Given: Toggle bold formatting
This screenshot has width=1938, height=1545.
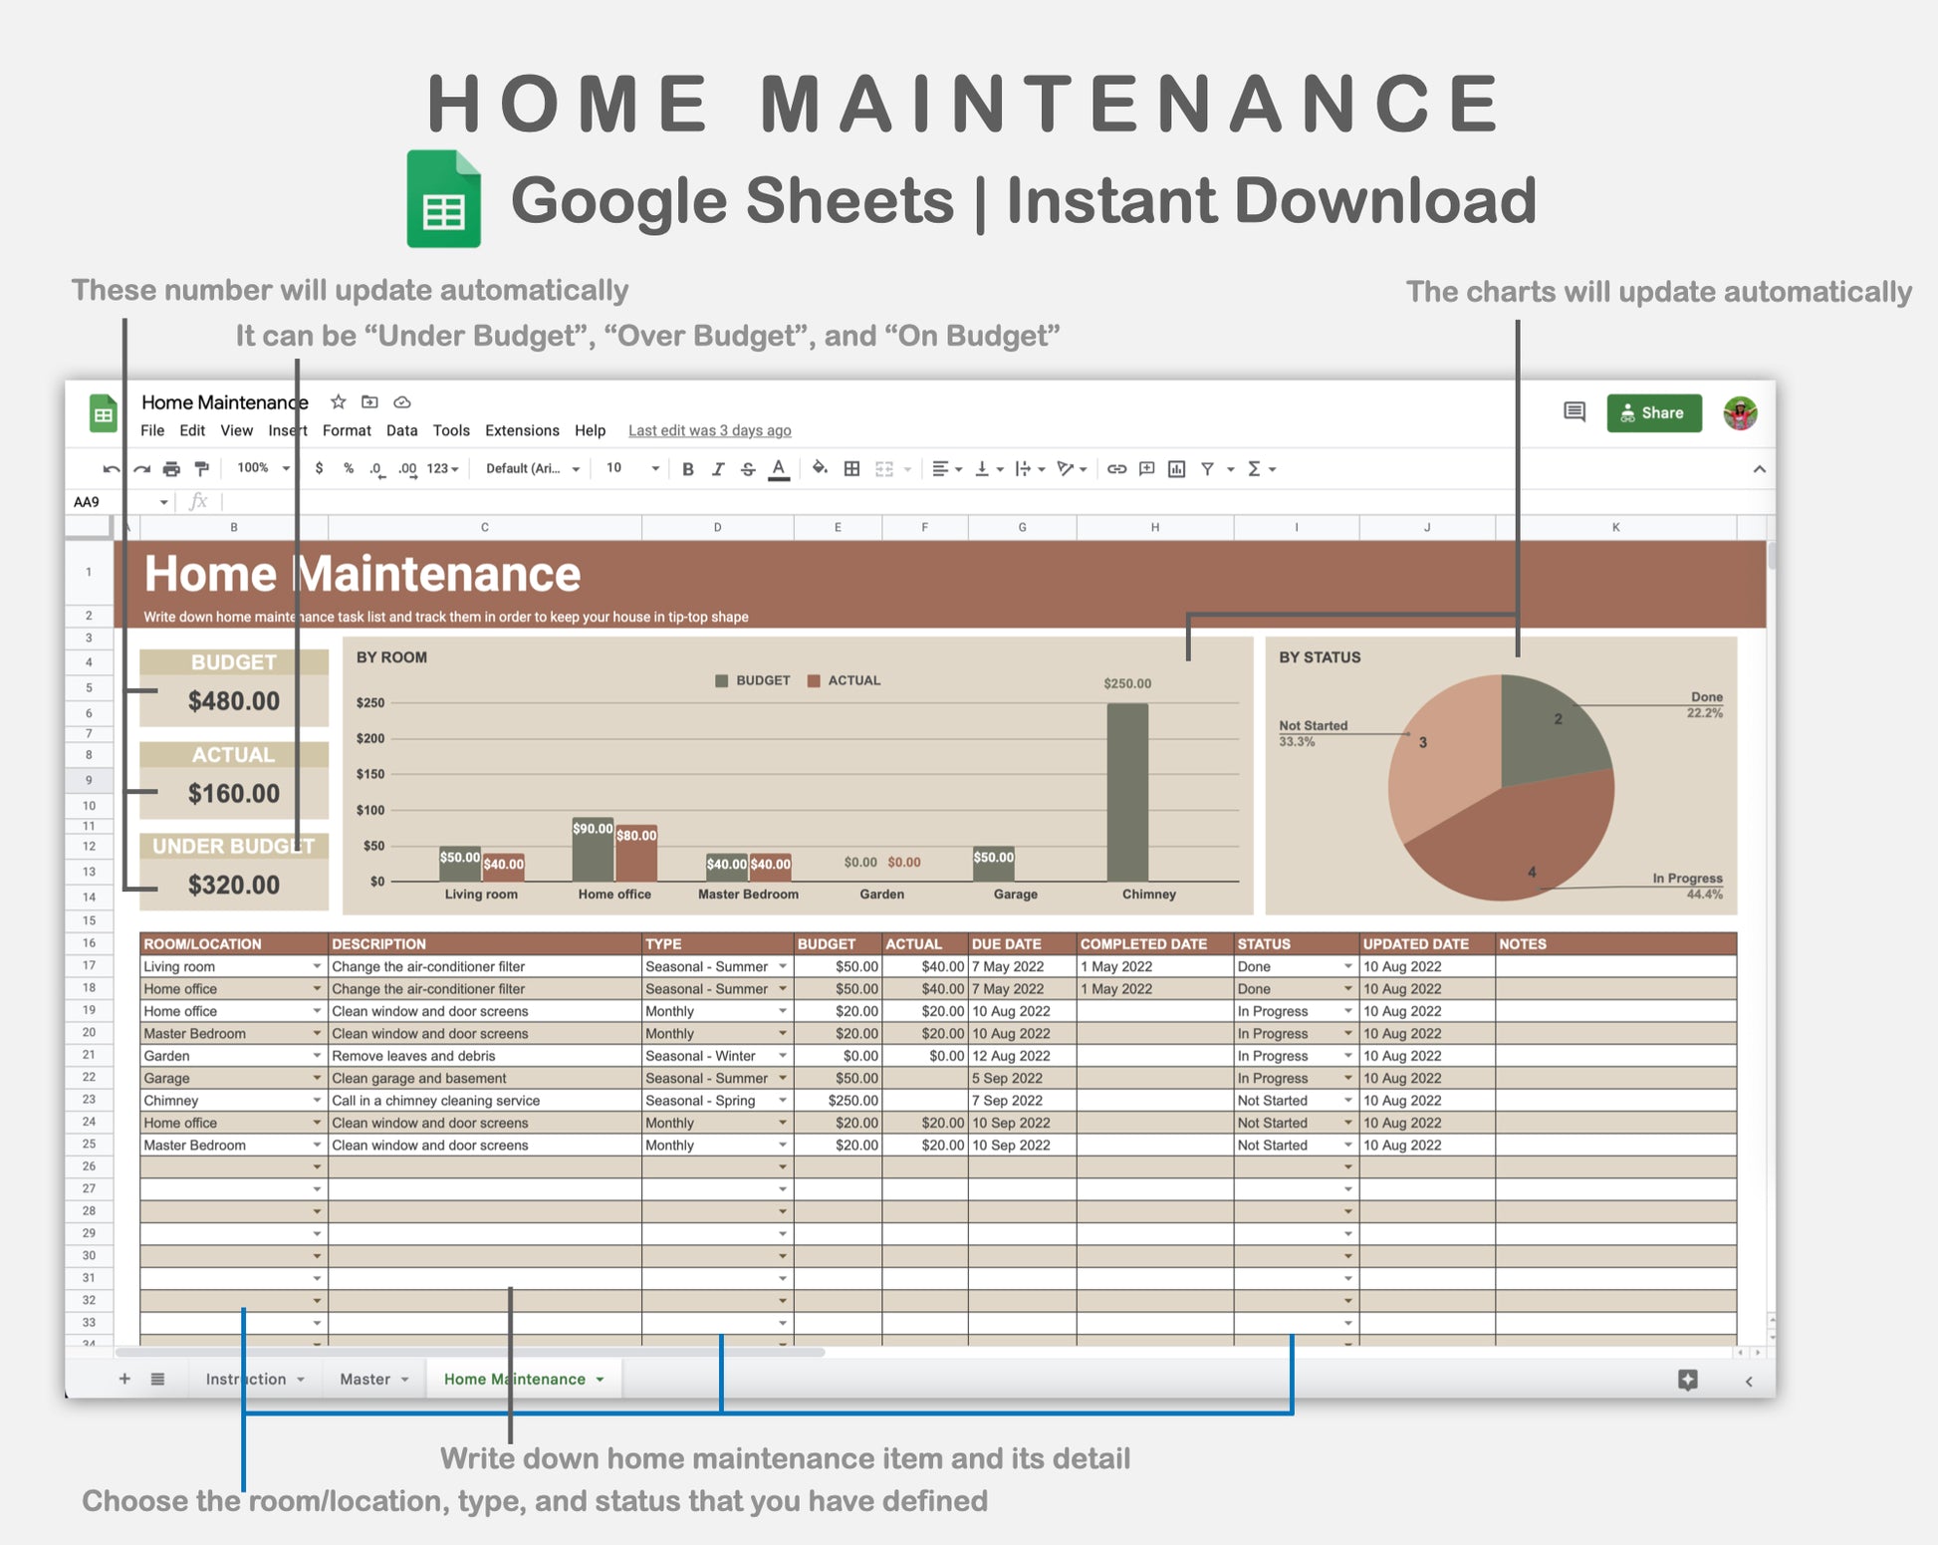Looking at the screenshot, I should click(x=687, y=469).
